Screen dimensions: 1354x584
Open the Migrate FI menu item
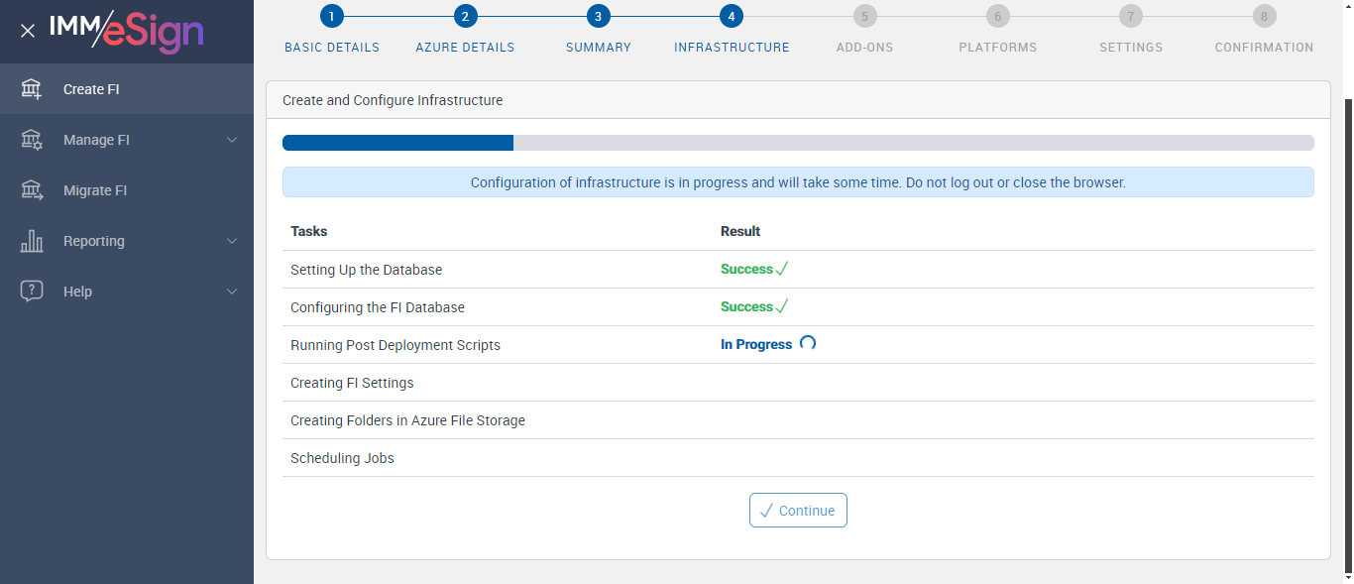[x=127, y=190]
